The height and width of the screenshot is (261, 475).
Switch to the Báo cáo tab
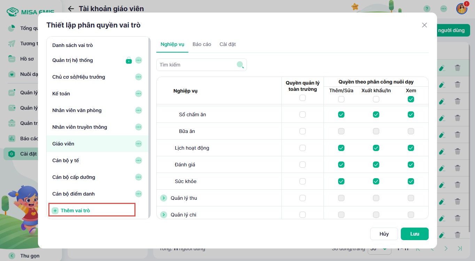[202, 44]
